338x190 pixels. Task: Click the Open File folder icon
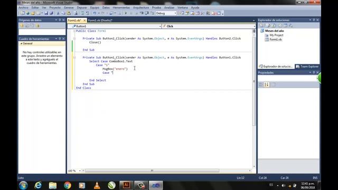[33, 13]
